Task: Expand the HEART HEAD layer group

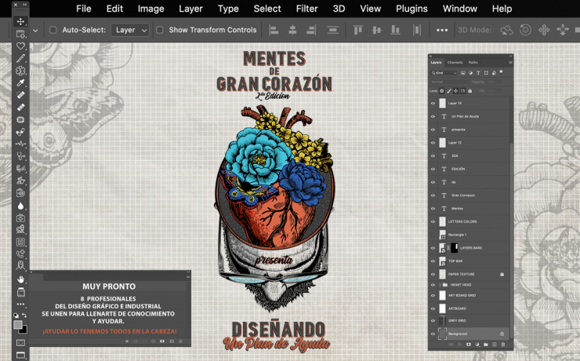Action: pyautogui.click(x=440, y=285)
